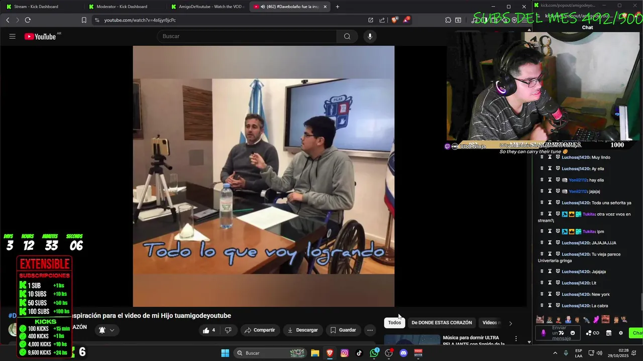The width and height of the screenshot is (643, 361).
Task: Click the taskbar Buscar search box
Action: pyautogui.click(x=271, y=353)
